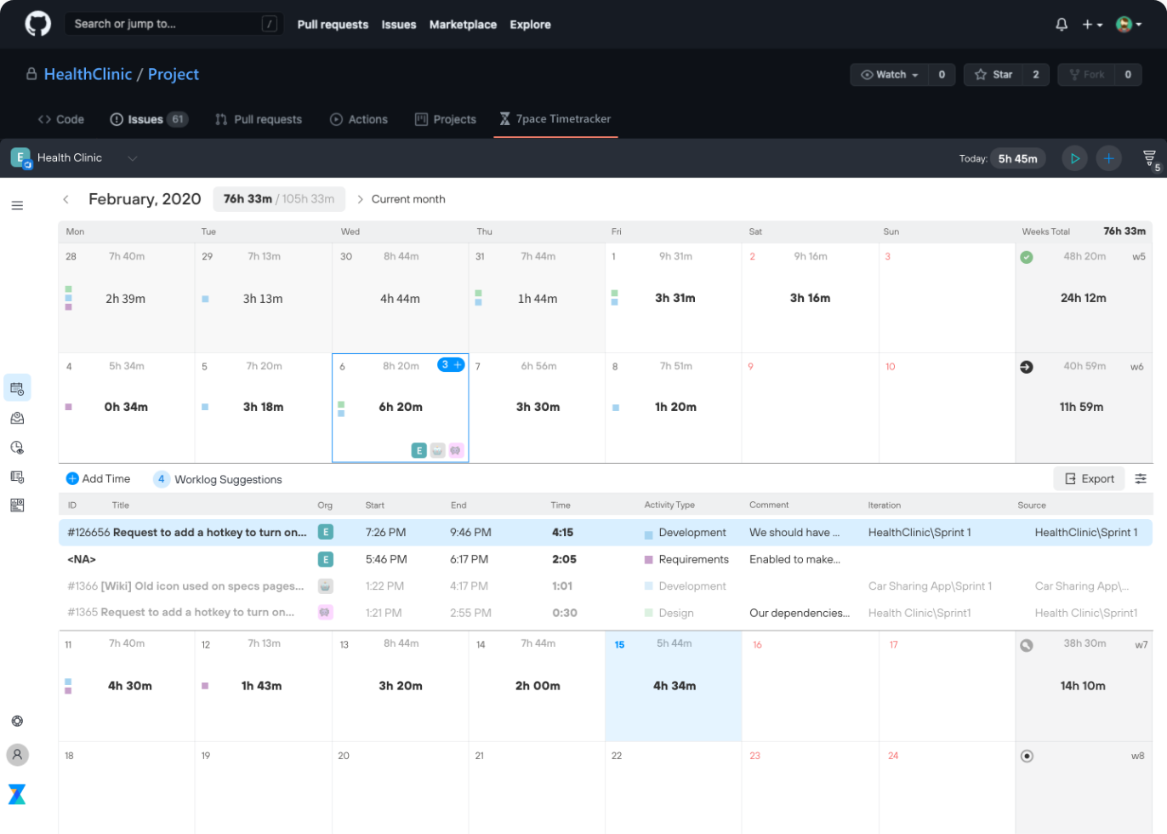Click the round plus add-time button
The image size is (1167, 834).
click(1109, 158)
